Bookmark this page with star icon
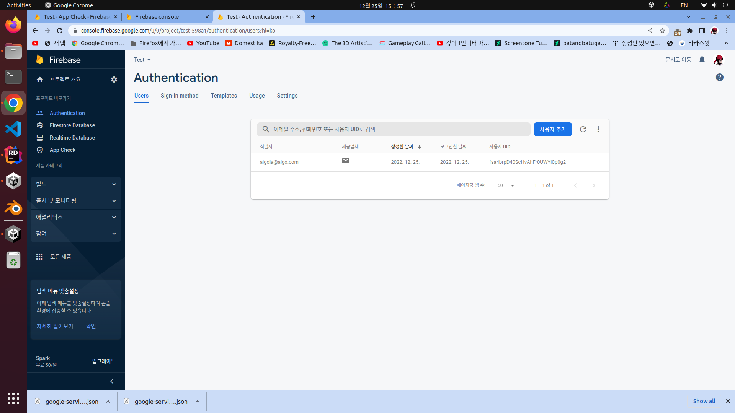Image resolution: width=735 pixels, height=413 pixels. pos(662,31)
